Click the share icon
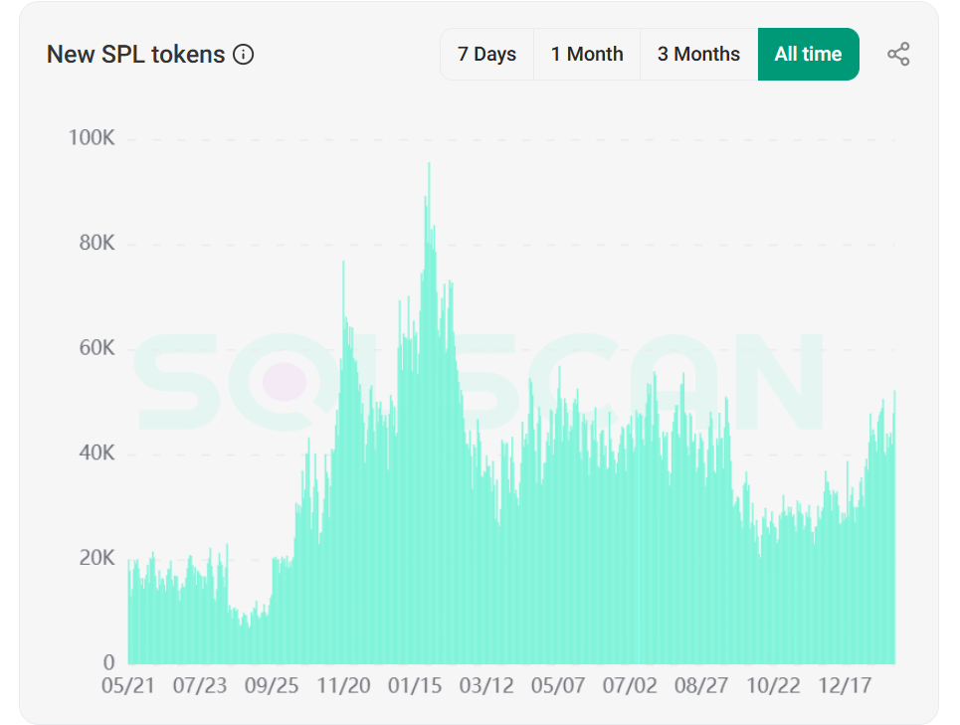Image resolution: width=960 pixels, height=725 pixels. tap(898, 55)
